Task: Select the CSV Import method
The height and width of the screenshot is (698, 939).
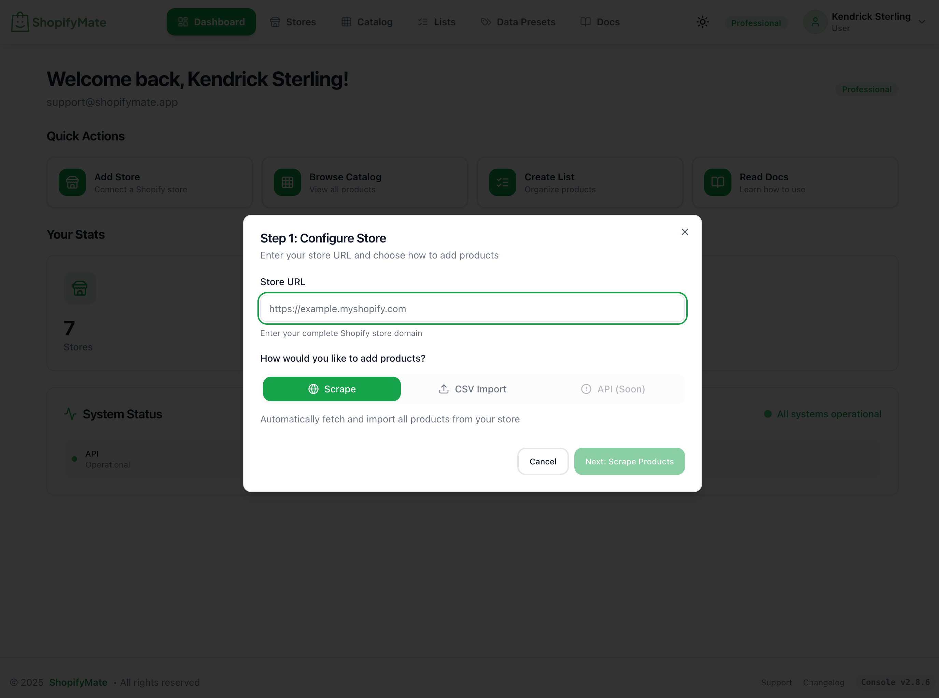Action: [x=472, y=389]
